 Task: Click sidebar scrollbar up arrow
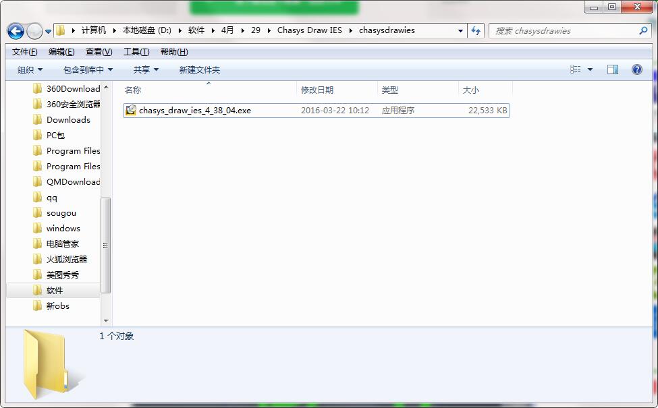coord(106,87)
